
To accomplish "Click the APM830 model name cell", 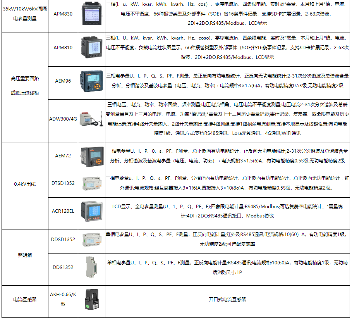I will pyautogui.click(x=63, y=14).
